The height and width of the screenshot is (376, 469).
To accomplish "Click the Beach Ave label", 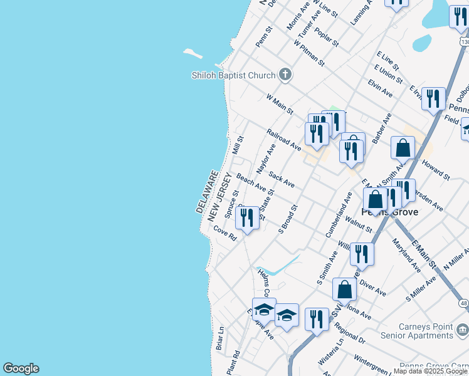I will click(251, 182).
